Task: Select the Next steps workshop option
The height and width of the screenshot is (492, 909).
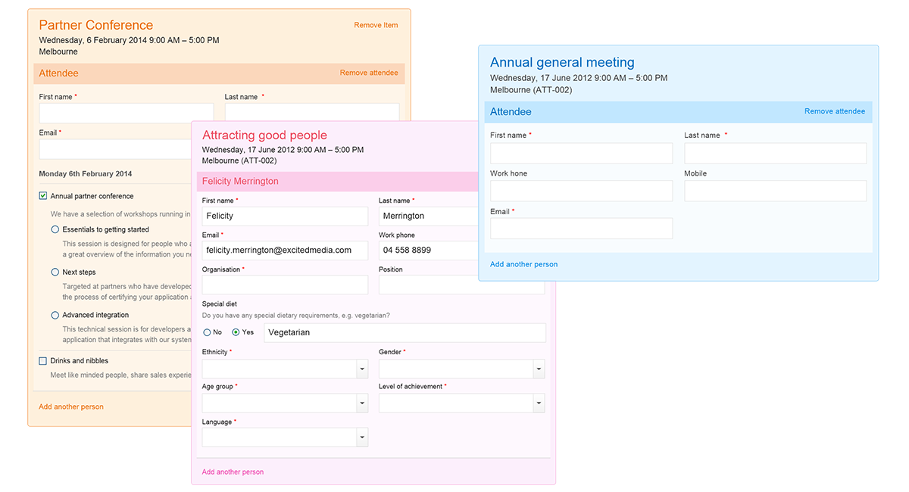Action: 55,272
